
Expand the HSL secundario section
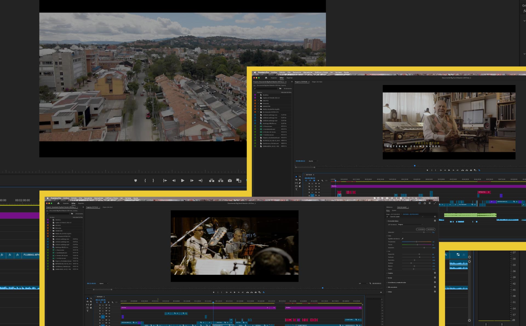[392, 287]
